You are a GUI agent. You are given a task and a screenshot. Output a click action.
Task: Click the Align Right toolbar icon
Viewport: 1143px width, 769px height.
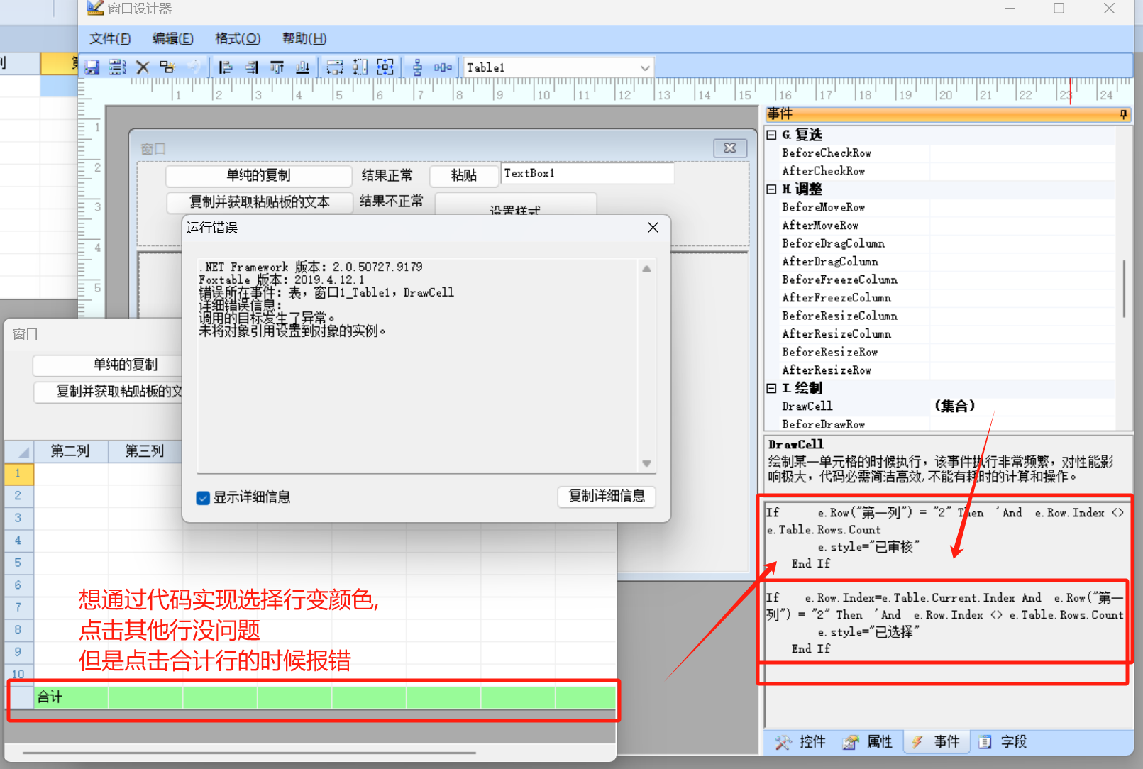pyautogui.click(x=251, y=67)
